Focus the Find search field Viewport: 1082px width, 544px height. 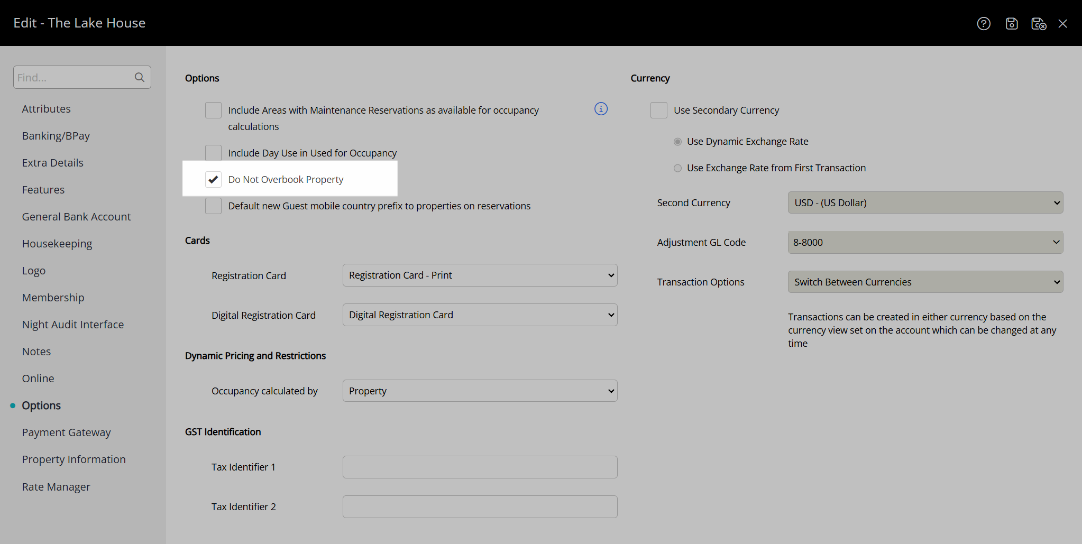pos(82,77)
